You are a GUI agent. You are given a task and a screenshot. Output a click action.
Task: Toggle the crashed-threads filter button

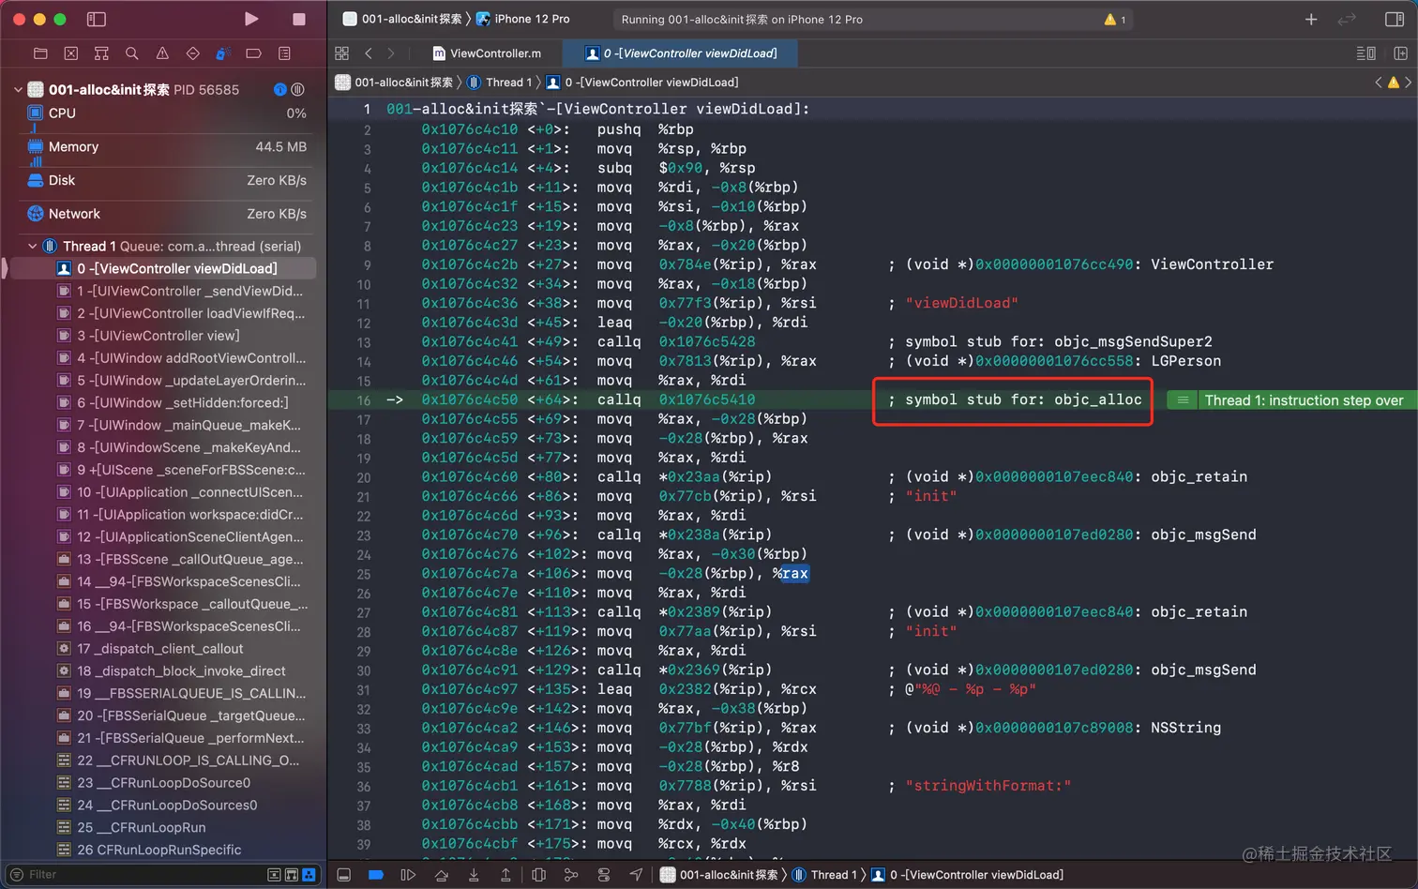(x=274, y=875)
